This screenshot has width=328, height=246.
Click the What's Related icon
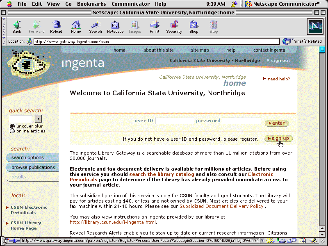(287, 41)
